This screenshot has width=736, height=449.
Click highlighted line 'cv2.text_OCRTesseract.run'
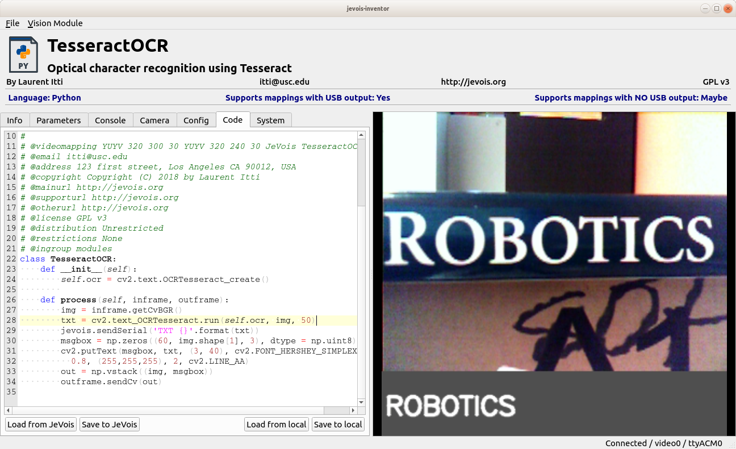click(x=188, y=320)
